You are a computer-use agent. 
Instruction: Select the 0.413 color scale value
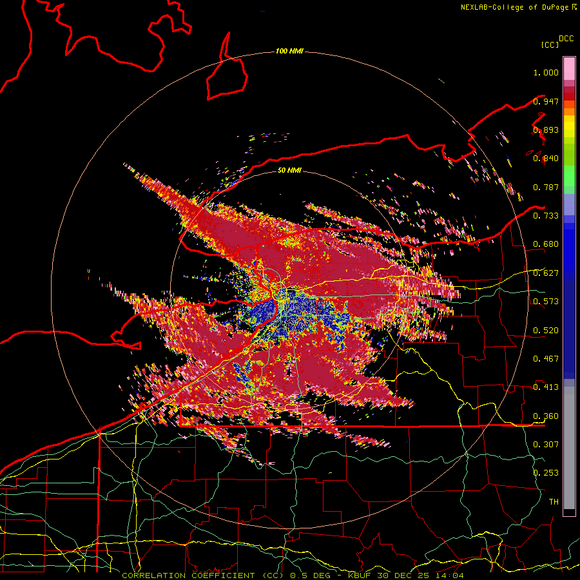(546, 387)
